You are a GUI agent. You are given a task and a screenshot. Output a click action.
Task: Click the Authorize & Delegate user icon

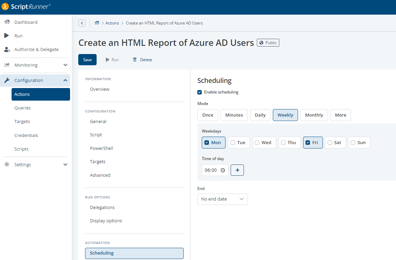click(7, 49)
